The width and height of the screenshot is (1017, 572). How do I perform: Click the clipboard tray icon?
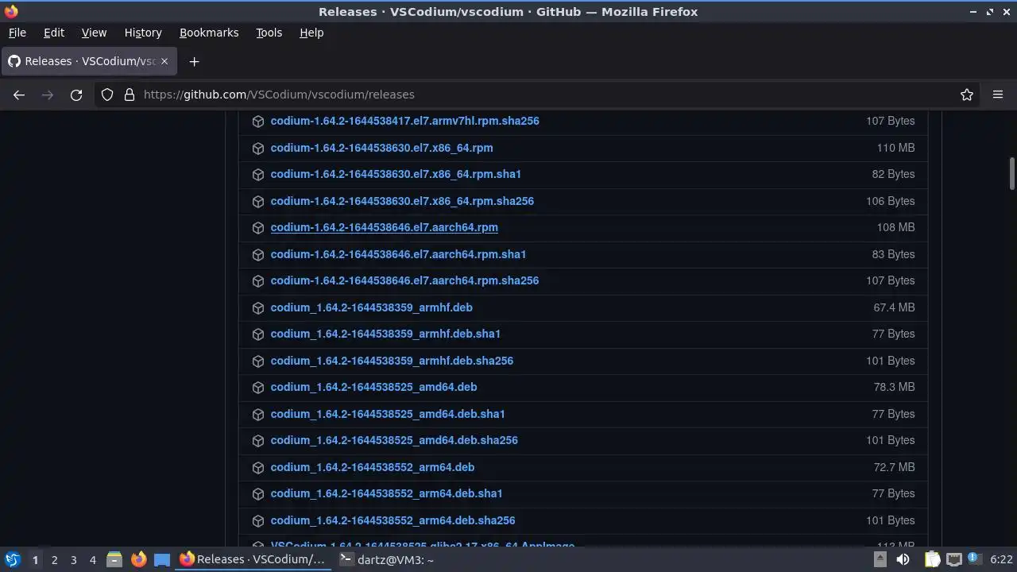[932, 560]
